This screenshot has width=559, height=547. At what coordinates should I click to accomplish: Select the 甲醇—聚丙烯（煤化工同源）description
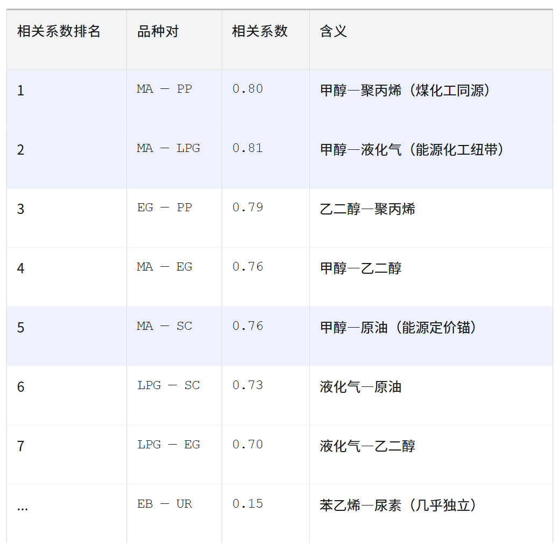(x=406, y=90)
